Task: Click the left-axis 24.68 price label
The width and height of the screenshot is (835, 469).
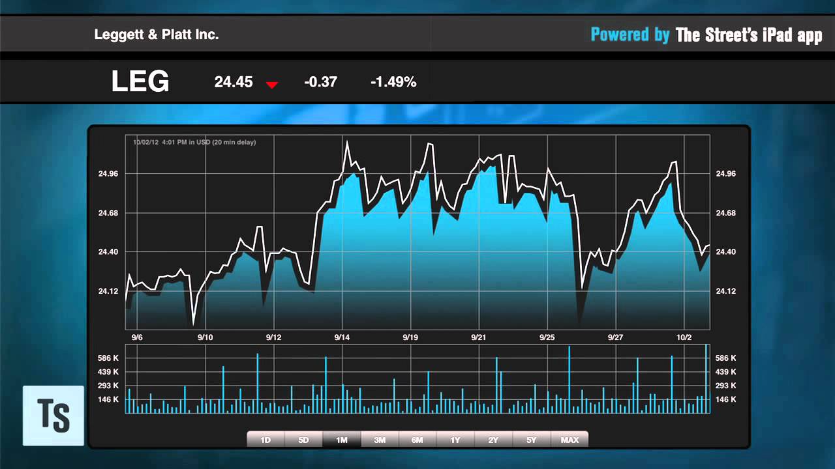Action: [x=108, y=213]
